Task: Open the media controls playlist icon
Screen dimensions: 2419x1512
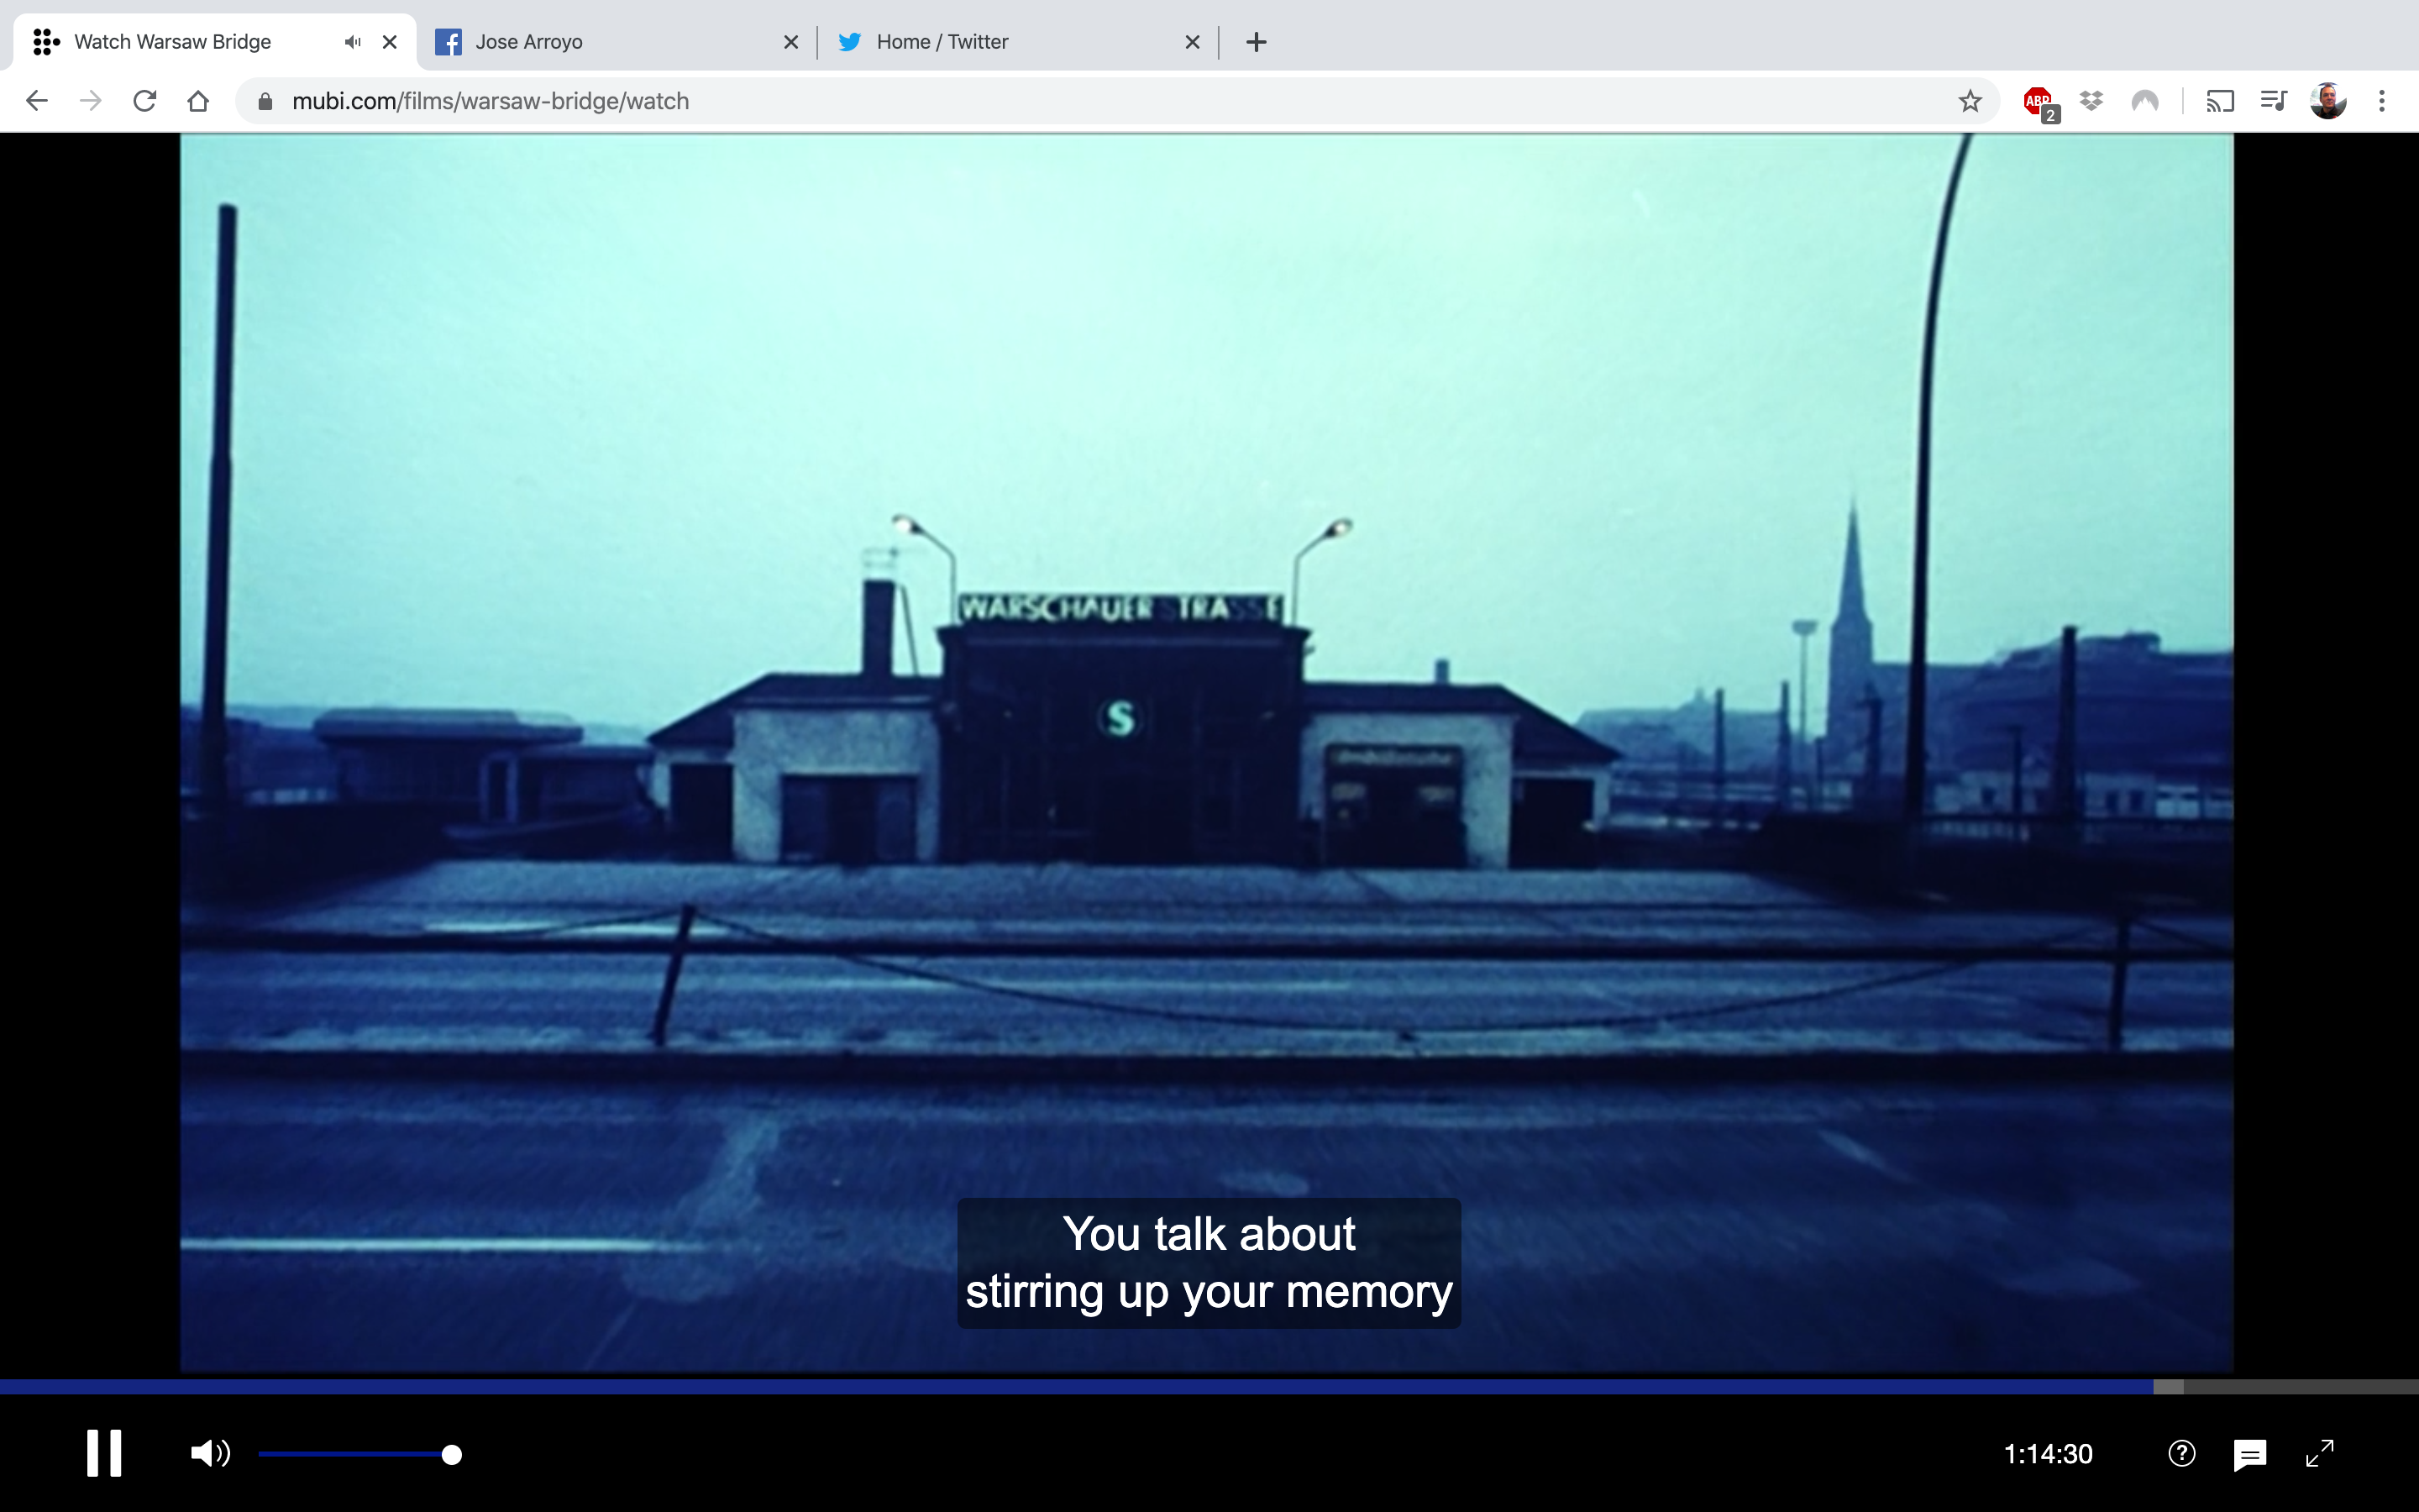Action: pyautogui.click(x=2273, y=101)
